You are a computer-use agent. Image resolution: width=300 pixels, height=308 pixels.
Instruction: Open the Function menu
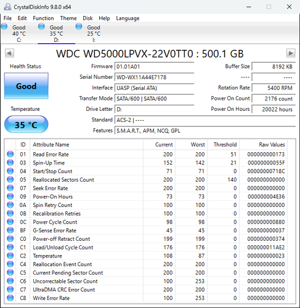click(x=43, y=18)
